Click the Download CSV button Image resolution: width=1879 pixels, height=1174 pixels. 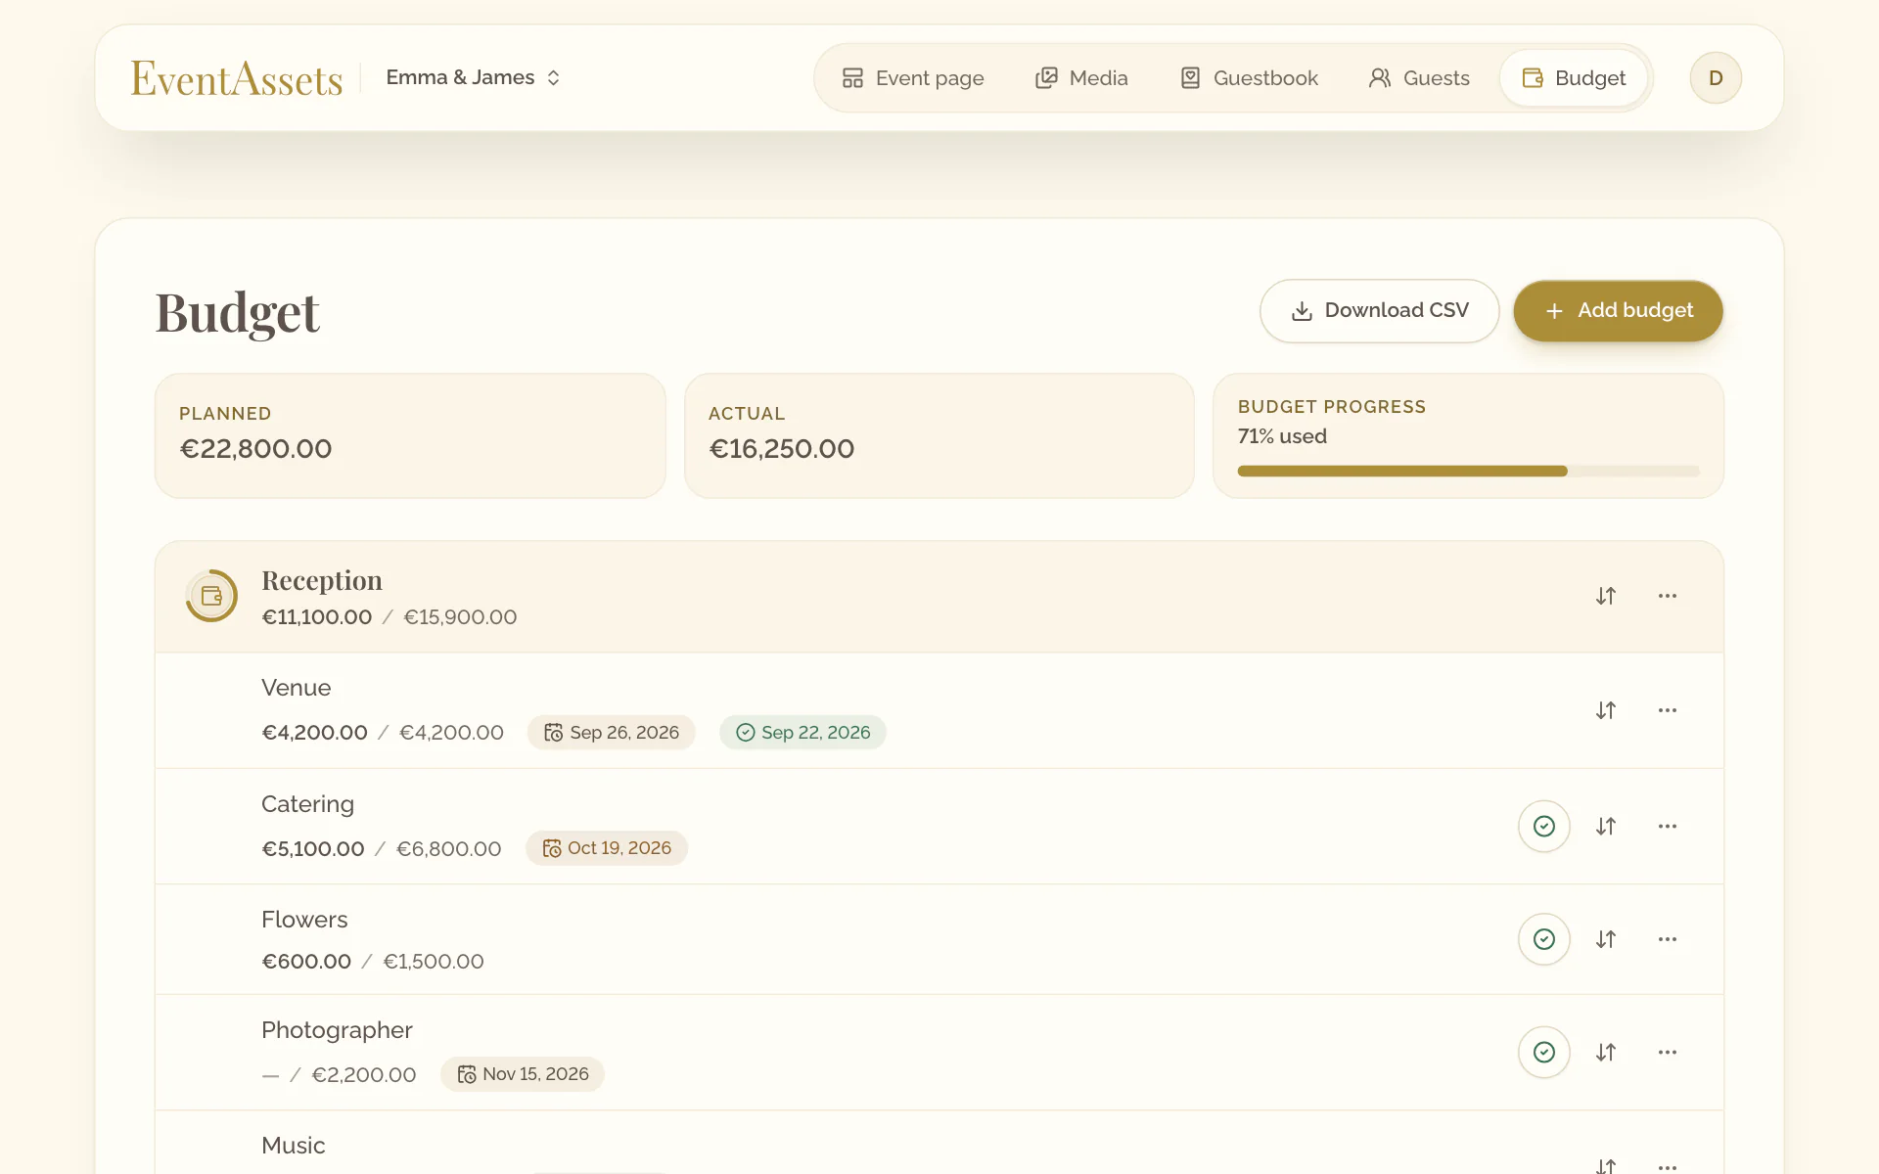tap(1380, 311)
